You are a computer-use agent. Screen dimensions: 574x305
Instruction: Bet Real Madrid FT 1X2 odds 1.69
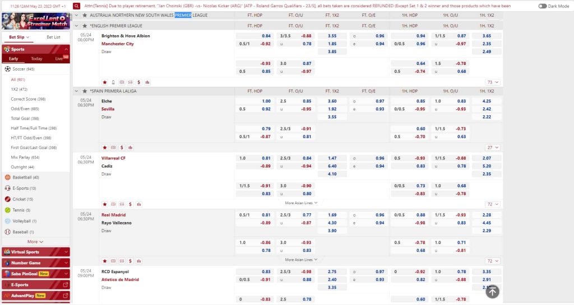pos(332,215)
